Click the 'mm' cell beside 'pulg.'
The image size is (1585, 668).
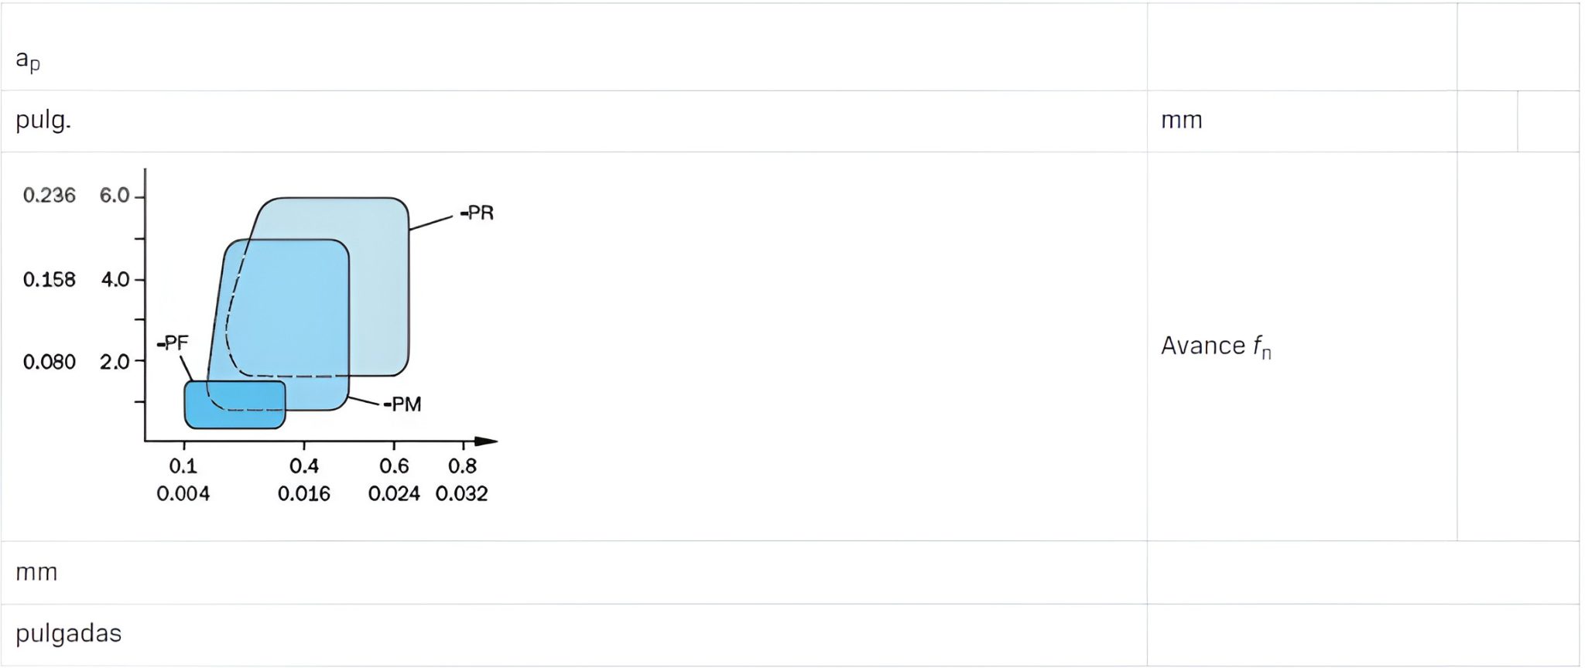click(x=1182, y=121)
